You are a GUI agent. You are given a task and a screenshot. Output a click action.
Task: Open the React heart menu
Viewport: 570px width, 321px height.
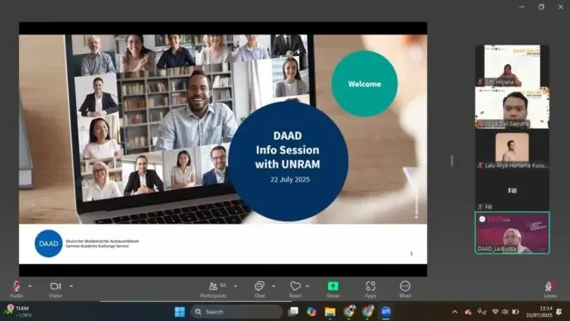(295, 289)
